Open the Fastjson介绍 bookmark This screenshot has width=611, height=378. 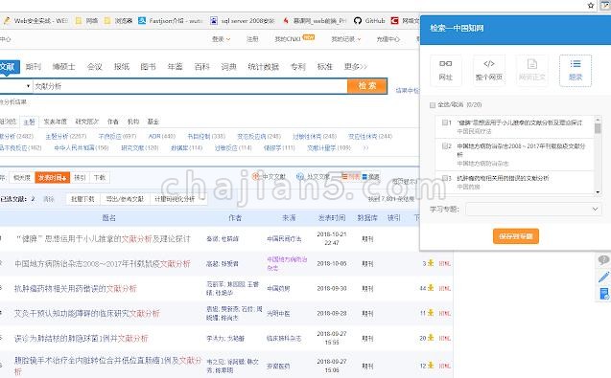(x=171, y=21)
